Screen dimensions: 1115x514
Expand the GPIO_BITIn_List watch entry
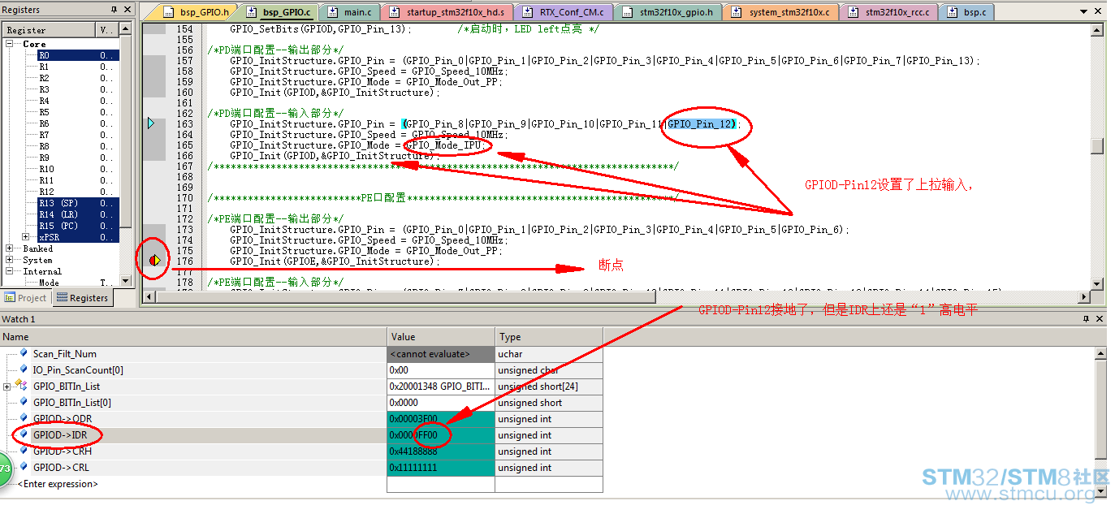click(7, 387)
